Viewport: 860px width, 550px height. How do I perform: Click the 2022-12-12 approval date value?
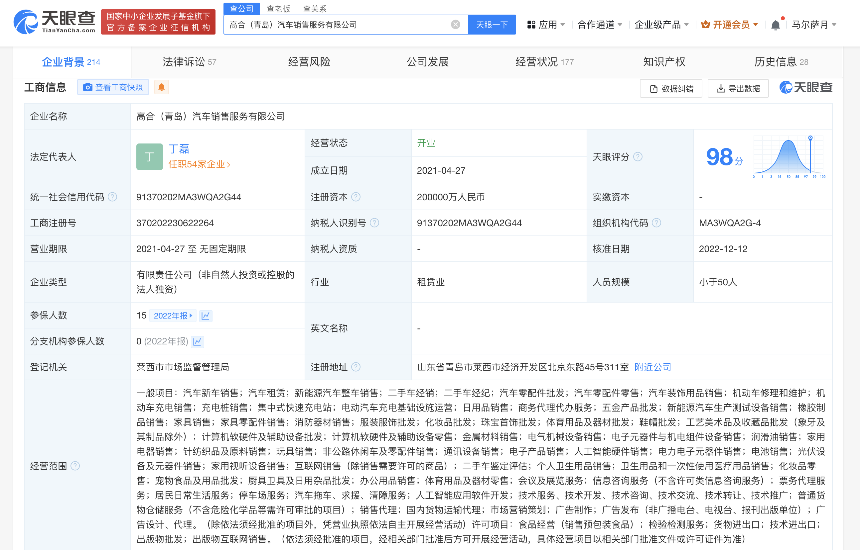coord(723,249)
